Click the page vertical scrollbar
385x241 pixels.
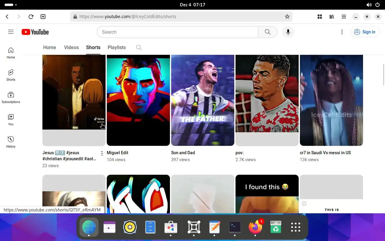383,75
